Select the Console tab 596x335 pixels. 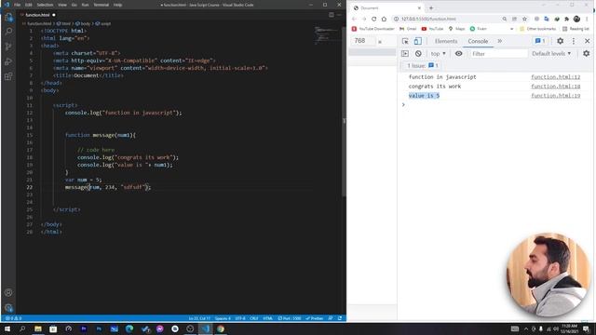tap(478, 41)
